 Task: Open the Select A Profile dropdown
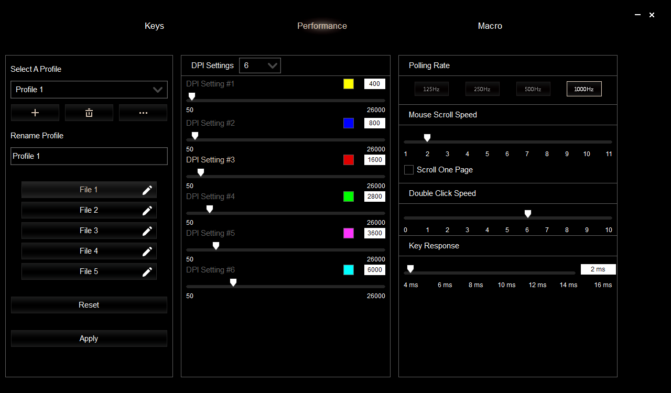pos(89,90)
